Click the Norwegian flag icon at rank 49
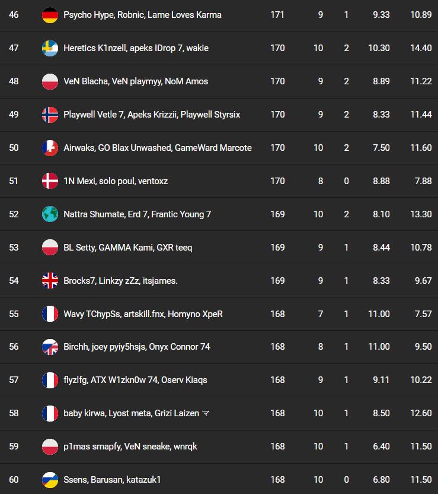 (50, 115)
